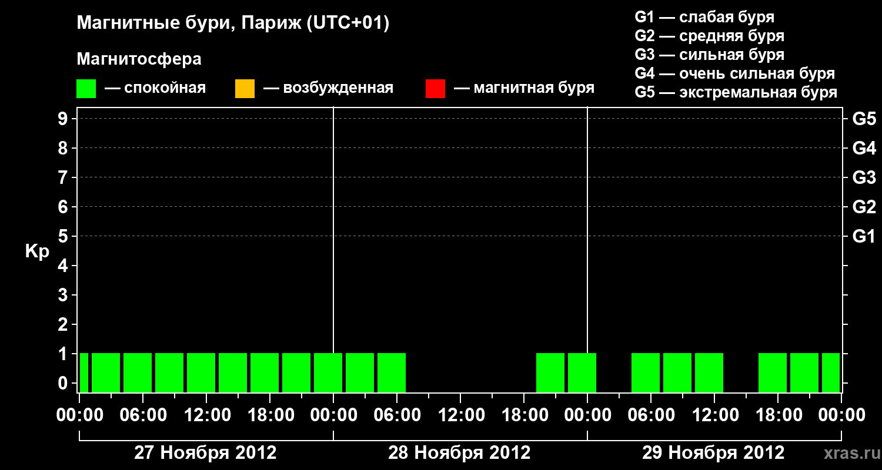This screenshot has height=470, width=882.
Task: Select the 'G2 — средняя буря' legend line
Action: (709, 36)
